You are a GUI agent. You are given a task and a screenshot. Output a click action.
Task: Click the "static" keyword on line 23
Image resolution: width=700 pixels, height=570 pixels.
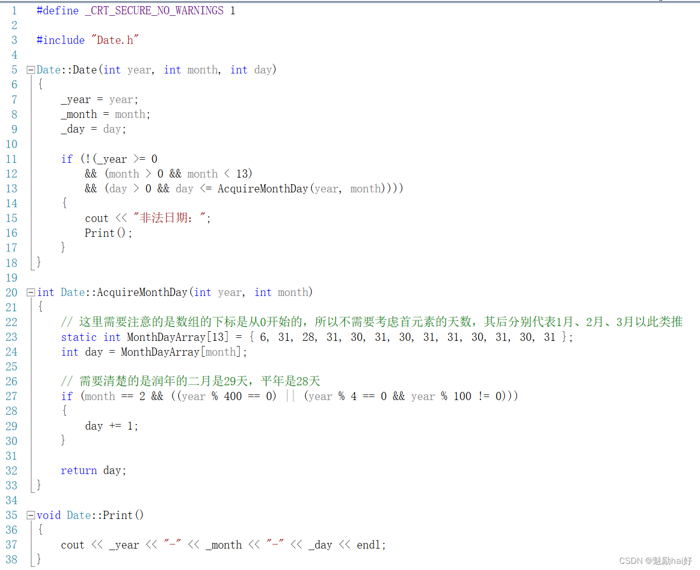click(x=79, y=337)
